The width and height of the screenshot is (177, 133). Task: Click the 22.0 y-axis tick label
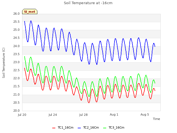(x=17, y=78)
